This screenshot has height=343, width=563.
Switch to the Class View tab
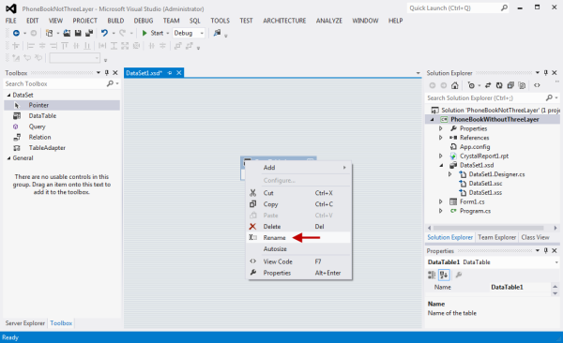pyautogui.click(x=535, y=237)
